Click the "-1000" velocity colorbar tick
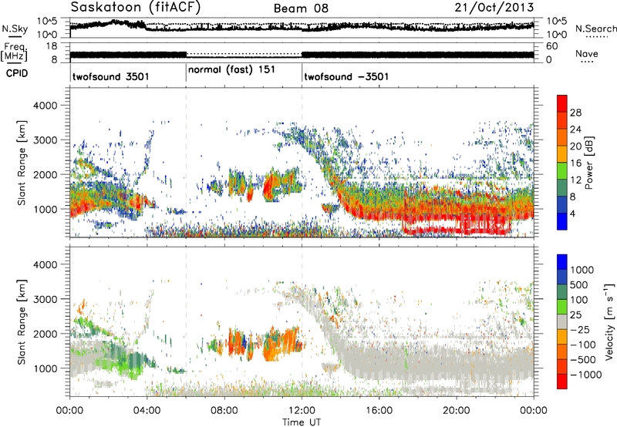Screen dimensions: 617x427 [586, 375]
